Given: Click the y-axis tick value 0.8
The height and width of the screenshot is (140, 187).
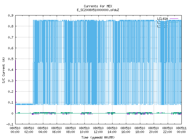Looking at the screenshot, I should [x=11, y=26].
